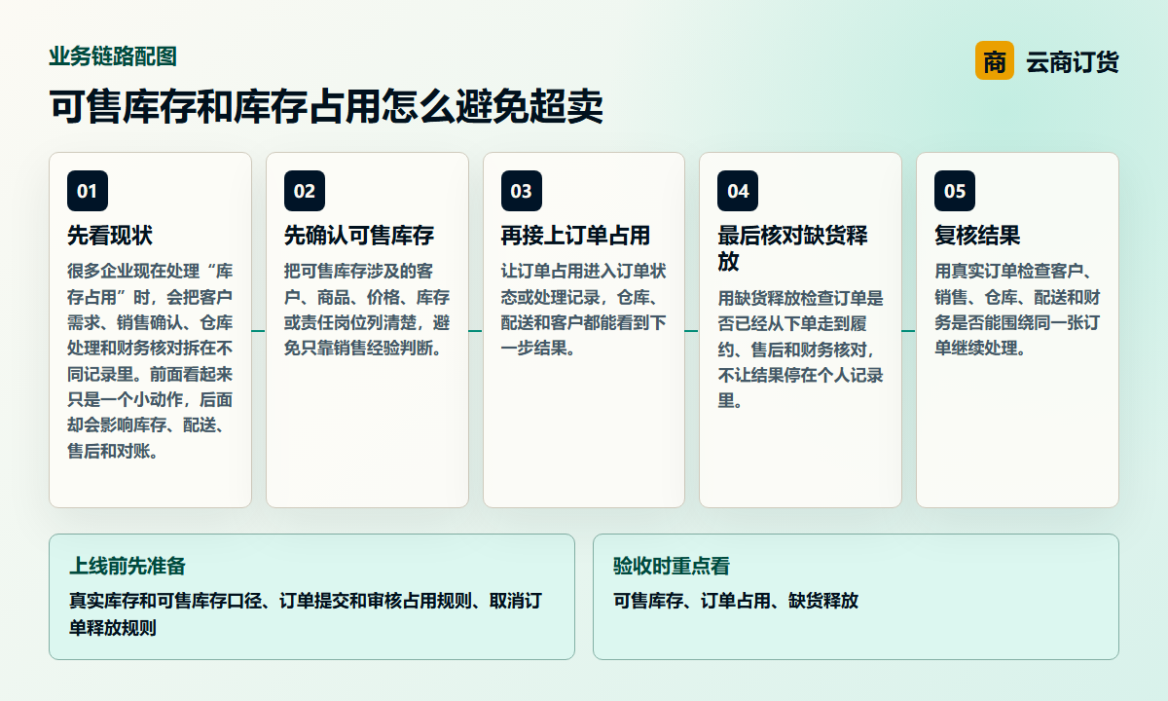Select step badge 01
Image resolution: width=1168 pixels, height=701 pixels.
(x=88, y=191)
